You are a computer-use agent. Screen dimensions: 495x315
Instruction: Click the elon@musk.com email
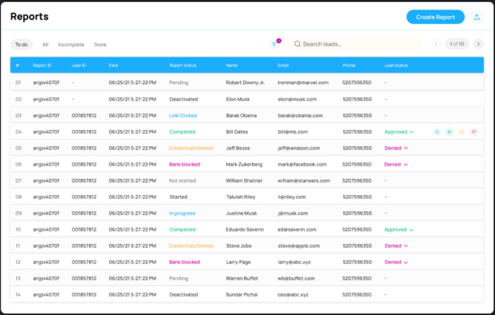(297, 99)
